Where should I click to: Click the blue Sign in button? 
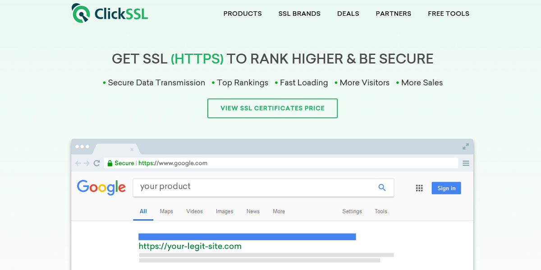tap(446, 188)
